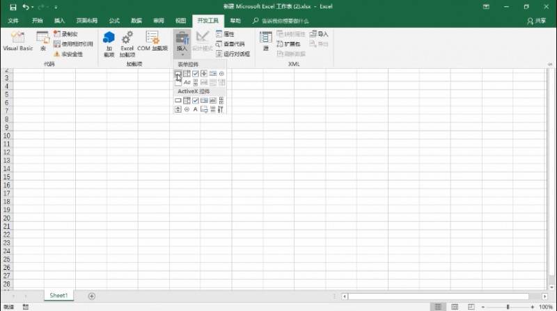Screen dimensions: 557x311
Task: Add a new sheet with plus button
Action: pos(92,296)
